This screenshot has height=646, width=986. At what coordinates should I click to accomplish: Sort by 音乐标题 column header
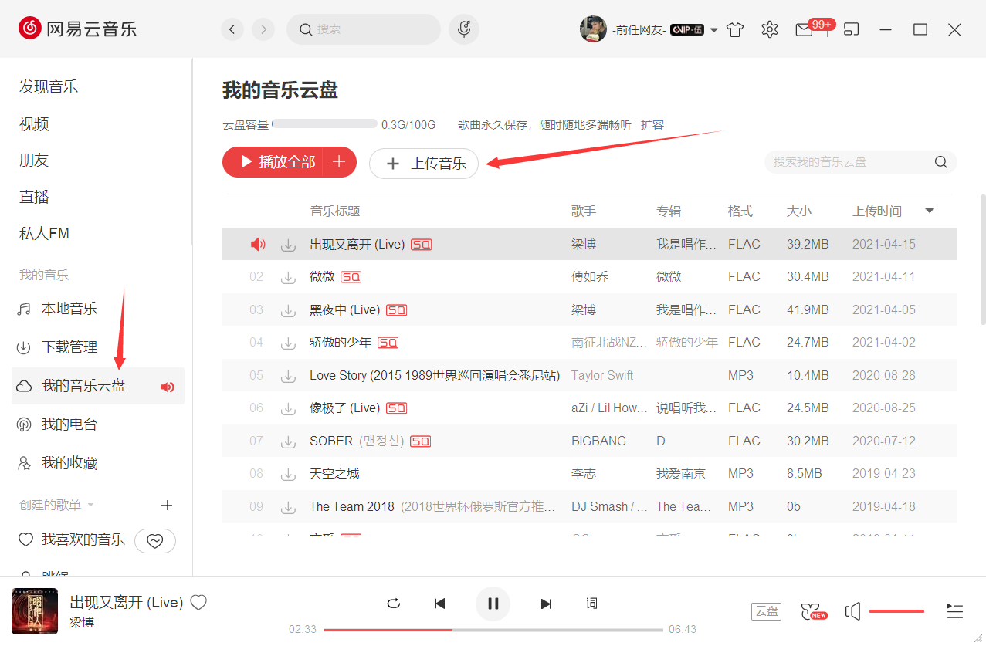click(x=335, y=211)
